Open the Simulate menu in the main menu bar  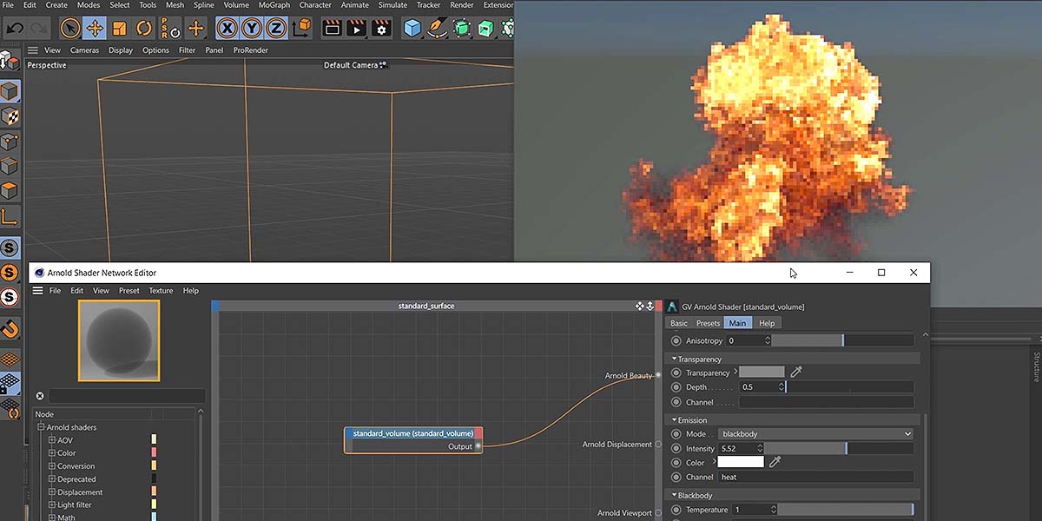(x=392, y=5)
